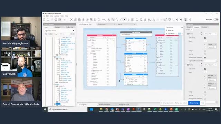Uncheck Show all in Database panel
The image size is (221, 124).
click(166, 30)
